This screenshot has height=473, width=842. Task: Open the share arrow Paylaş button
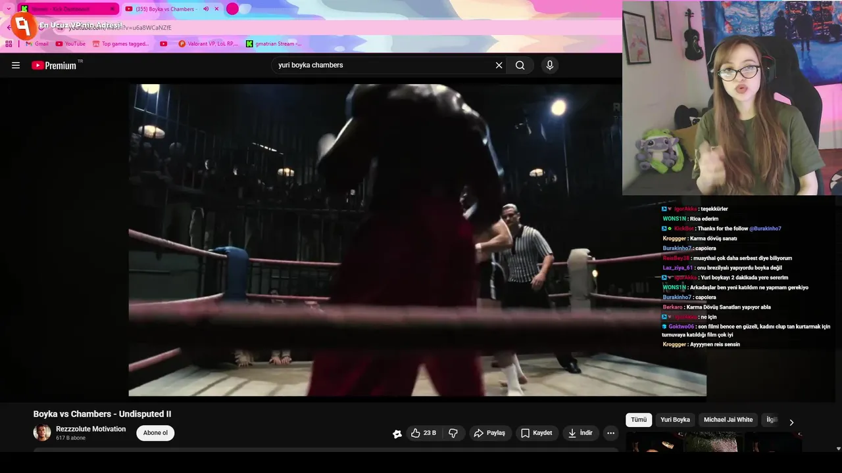click(x=489, y=433)
